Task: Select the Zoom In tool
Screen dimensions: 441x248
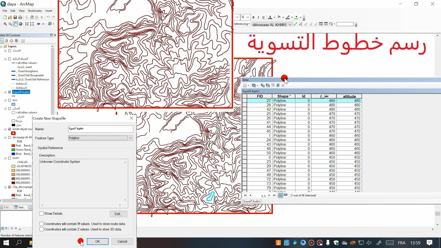Action: tap(5, 24)
